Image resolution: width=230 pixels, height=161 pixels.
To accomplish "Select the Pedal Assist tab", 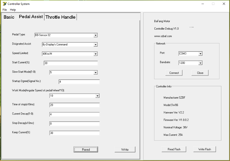I will pos(31,17).
